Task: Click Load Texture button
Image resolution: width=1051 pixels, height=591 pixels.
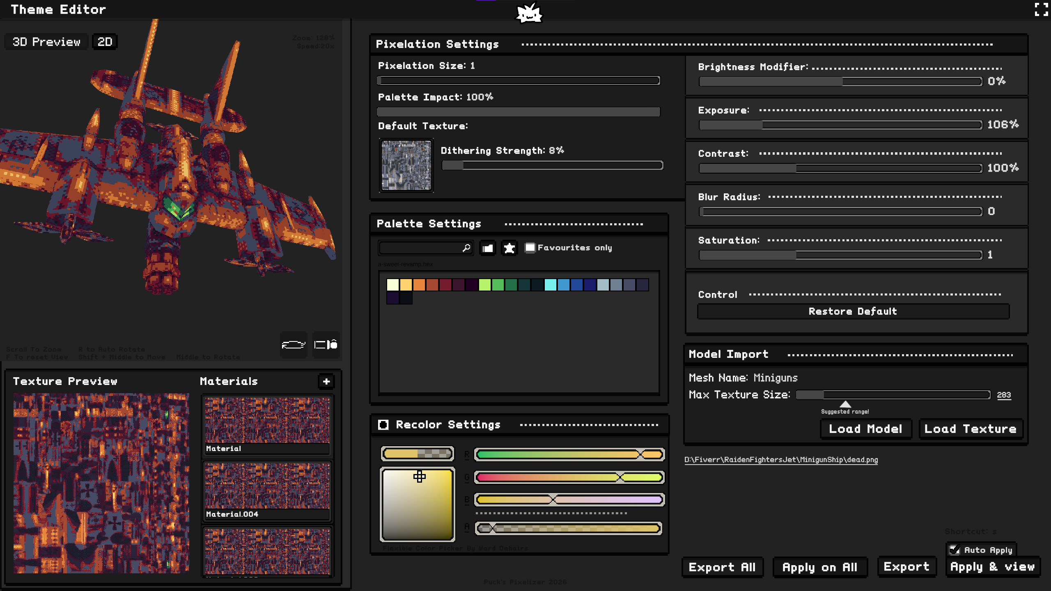Action: click(971, 429)
